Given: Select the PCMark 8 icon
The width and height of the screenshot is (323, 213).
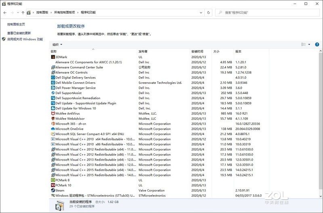Looking at the screenshot, I should (x=53, y=180).
